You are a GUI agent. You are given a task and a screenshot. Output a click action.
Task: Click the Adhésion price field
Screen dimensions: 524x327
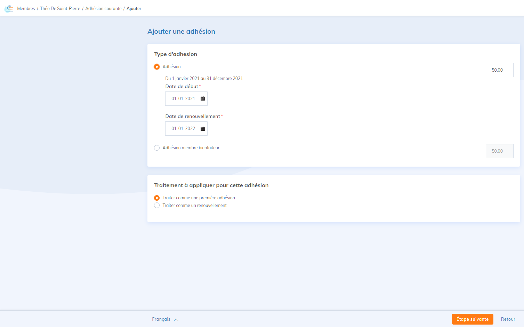[x=499, y=70]
